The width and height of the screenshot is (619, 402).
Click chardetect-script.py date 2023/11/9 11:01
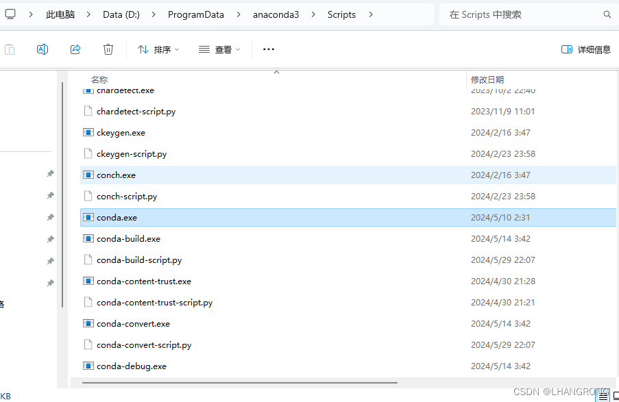coord(502,112)
